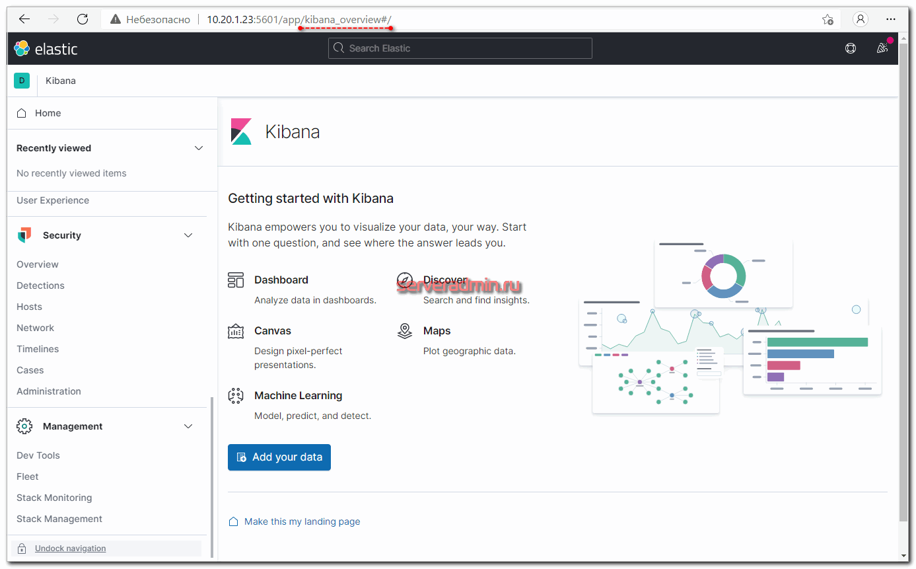Click the Dashboard icon

pyautogui.click(x=236, y=280)
